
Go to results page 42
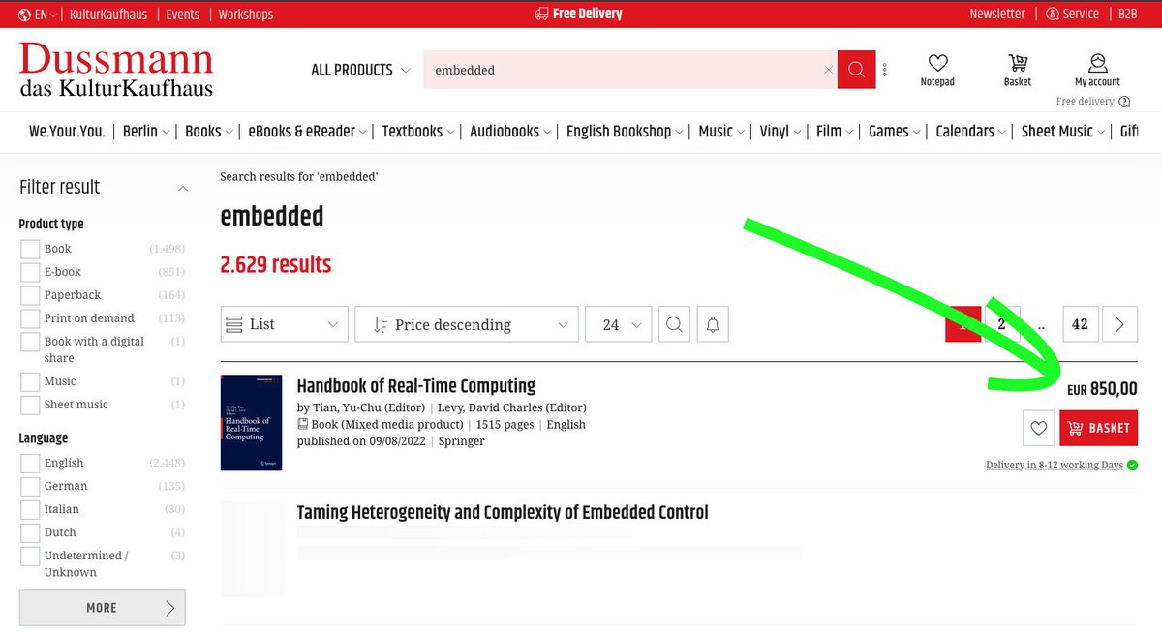pyautogui.click(x=1080, y=324)
